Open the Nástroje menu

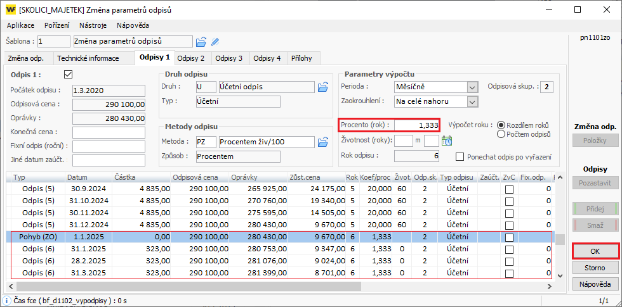pos(93,25)
